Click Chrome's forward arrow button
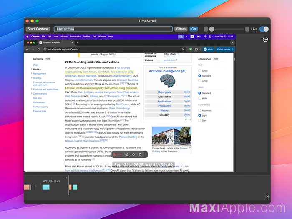Screen dimensions: 292x219 pyautogui.click(x=33, y=49)
